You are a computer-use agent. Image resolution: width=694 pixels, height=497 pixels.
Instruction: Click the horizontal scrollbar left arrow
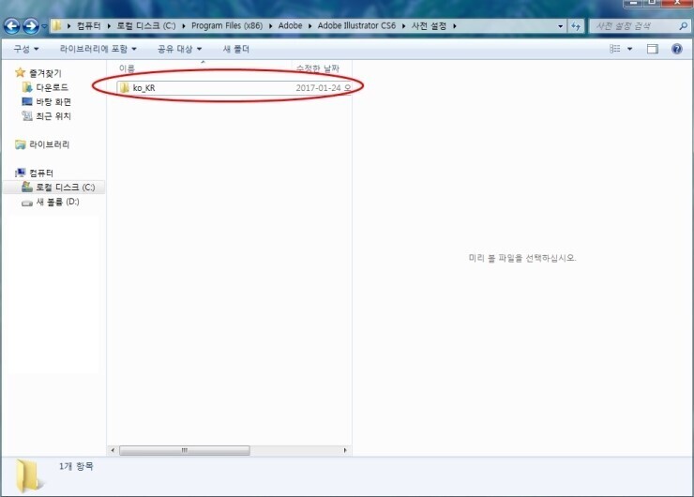[x=113, y=450]
